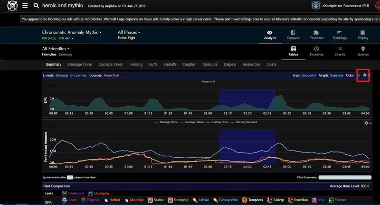The image size is (380, 205).
Task: Open the hamburger navigation menu
Action: coord(25,6)
